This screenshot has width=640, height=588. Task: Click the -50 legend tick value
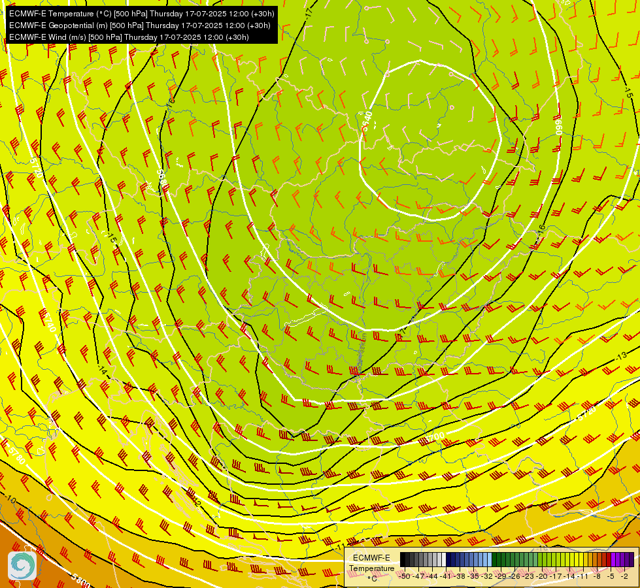404,576
